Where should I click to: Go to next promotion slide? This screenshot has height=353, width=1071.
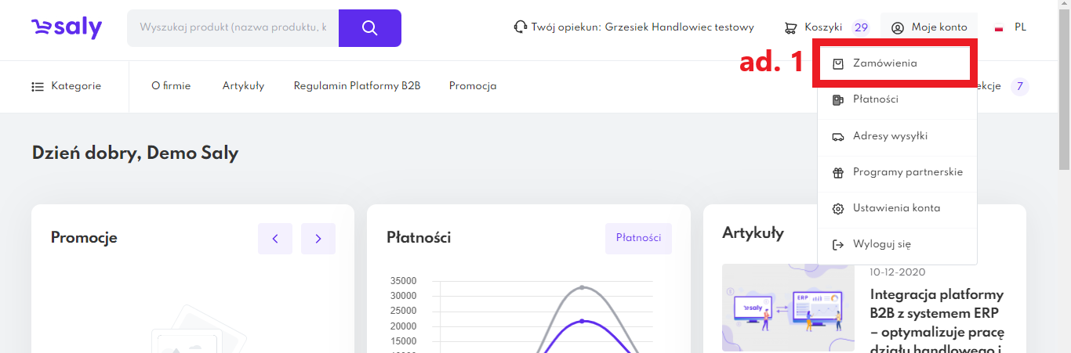tap(318, 239)
